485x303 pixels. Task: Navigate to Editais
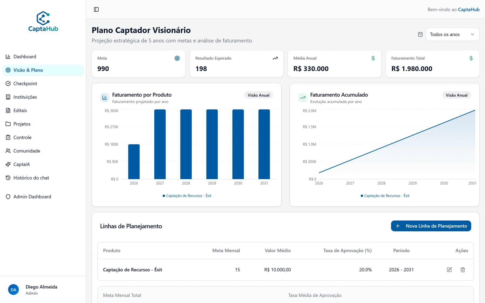[x=43, y=110]
